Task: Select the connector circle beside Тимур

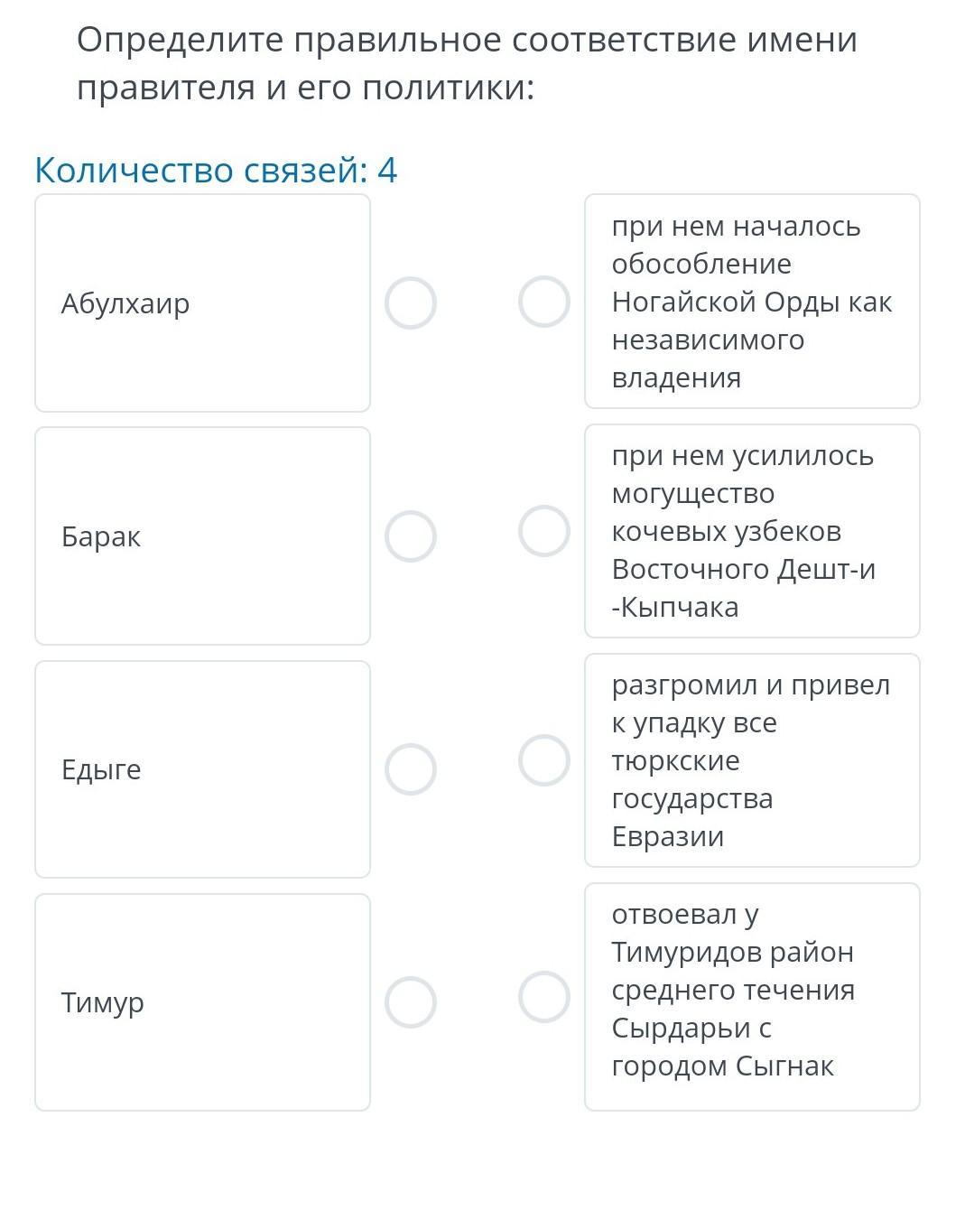Action: pyautogui.click(x=411, y=1002)
